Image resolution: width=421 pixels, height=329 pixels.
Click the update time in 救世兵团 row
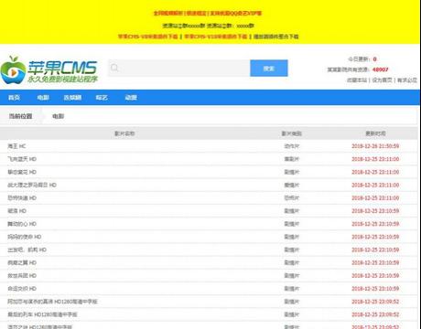pos(375,276)
